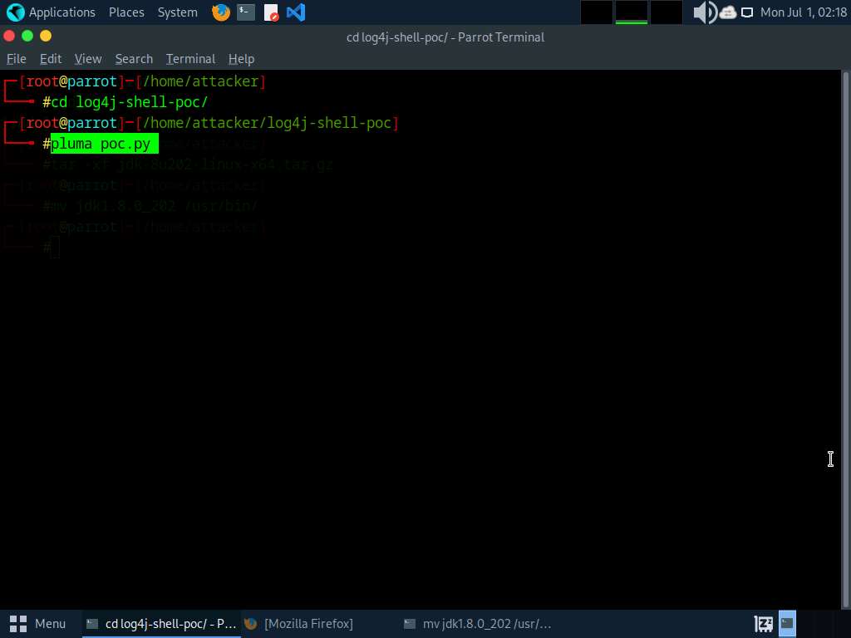Open the terminal File menu
Viewport: 851px width, 638px height.
17,59
